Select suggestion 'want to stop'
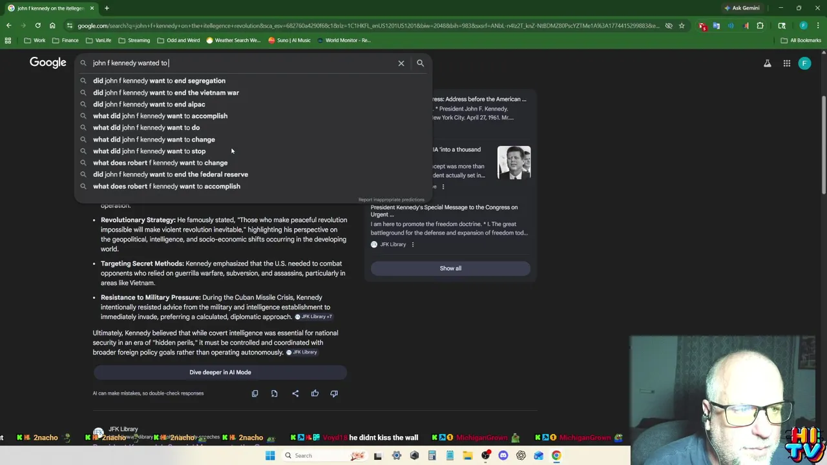Screen dimensions: 827x465 [x=252, y=151]
